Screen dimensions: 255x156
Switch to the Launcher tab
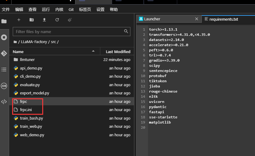click(152, 19)
